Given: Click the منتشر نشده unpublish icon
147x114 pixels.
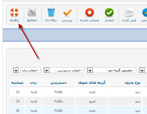Looking at the screenshot, I should point(90,12).
